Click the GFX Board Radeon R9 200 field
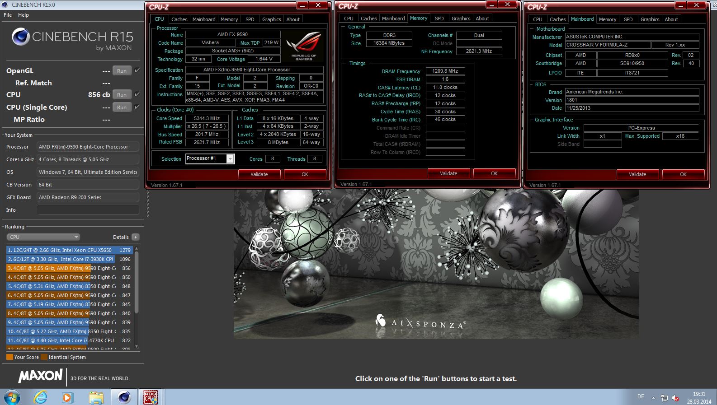 coord(88,197)
